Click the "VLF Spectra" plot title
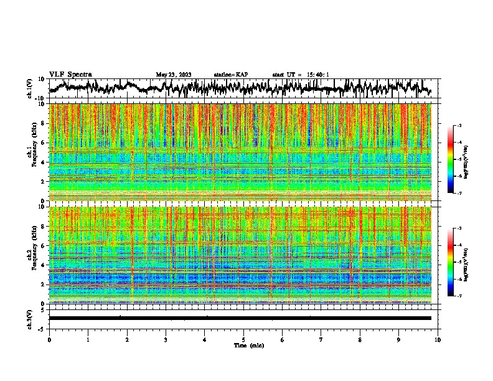This screenshot has height=381, width=493. [x=70, y=75]
